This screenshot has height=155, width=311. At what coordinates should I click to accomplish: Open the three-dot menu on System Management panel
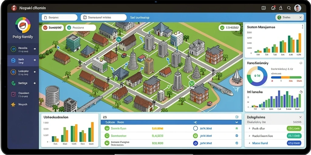[x=302, y=27]
